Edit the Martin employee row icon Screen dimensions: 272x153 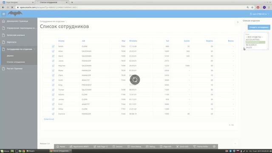click(x=53, y=65)
